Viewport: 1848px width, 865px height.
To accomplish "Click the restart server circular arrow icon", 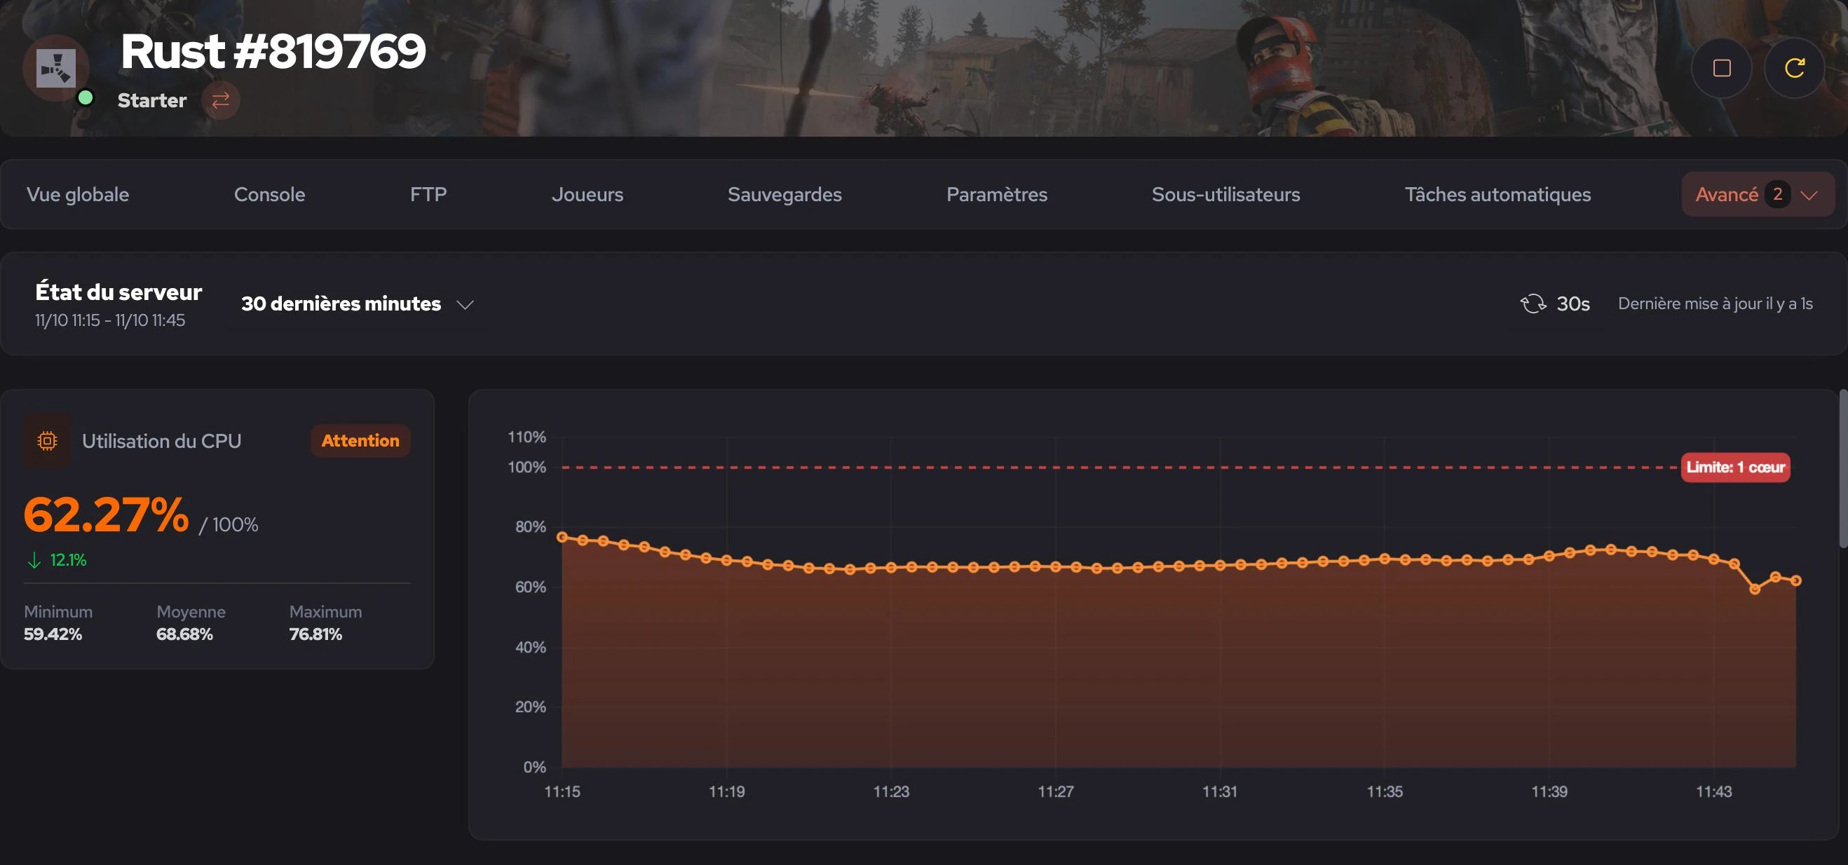I will 1794,68.
